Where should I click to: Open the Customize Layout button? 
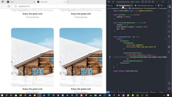pyautogui.click(x=153, y=2)
